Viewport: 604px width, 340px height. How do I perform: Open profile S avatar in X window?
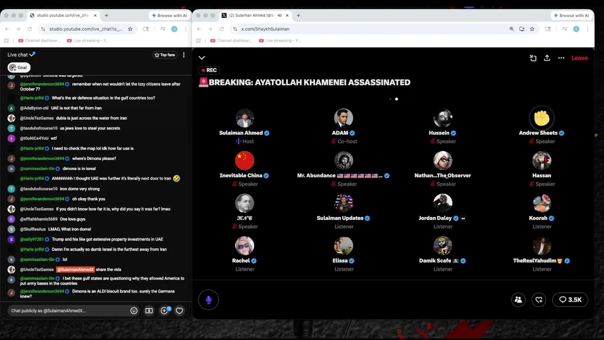pos(576,29)
